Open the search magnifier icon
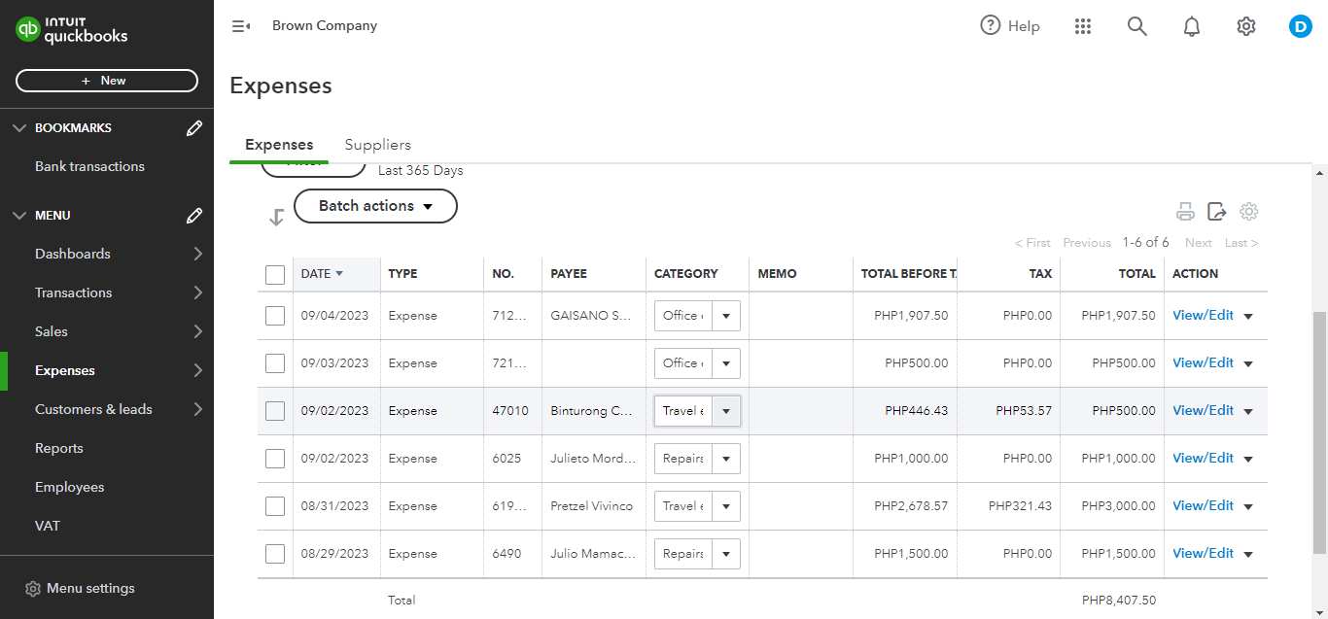Image resolution: width=1328 pixels, height=619 pixels. pyautogui.click(x=1137, y=26)
